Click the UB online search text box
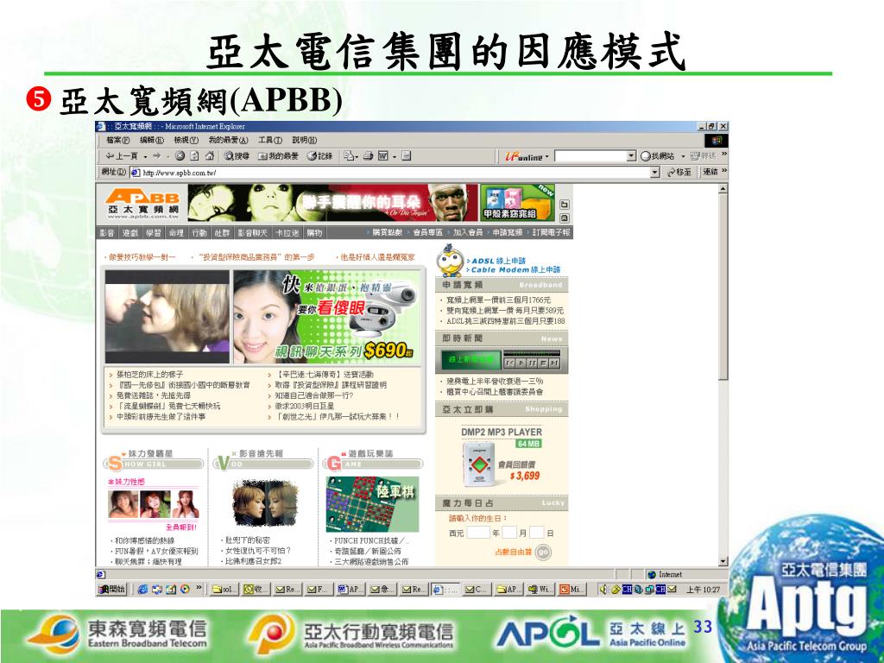The image size is (884, 663). pyautogui.click(x=590, y=156)
